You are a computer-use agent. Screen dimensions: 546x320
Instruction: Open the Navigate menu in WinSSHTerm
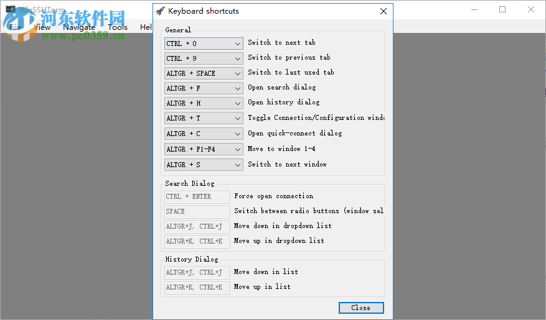79,27
